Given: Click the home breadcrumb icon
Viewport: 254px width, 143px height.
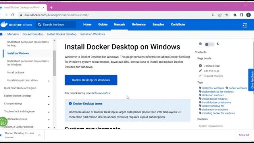Looking at the screenshot, I should pos(1,34).
